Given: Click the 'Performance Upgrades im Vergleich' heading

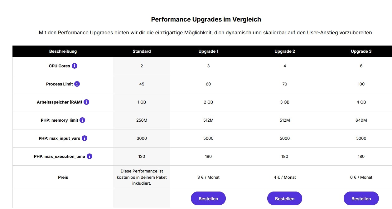Looking at the screenshot, I should tap(206, 19).
